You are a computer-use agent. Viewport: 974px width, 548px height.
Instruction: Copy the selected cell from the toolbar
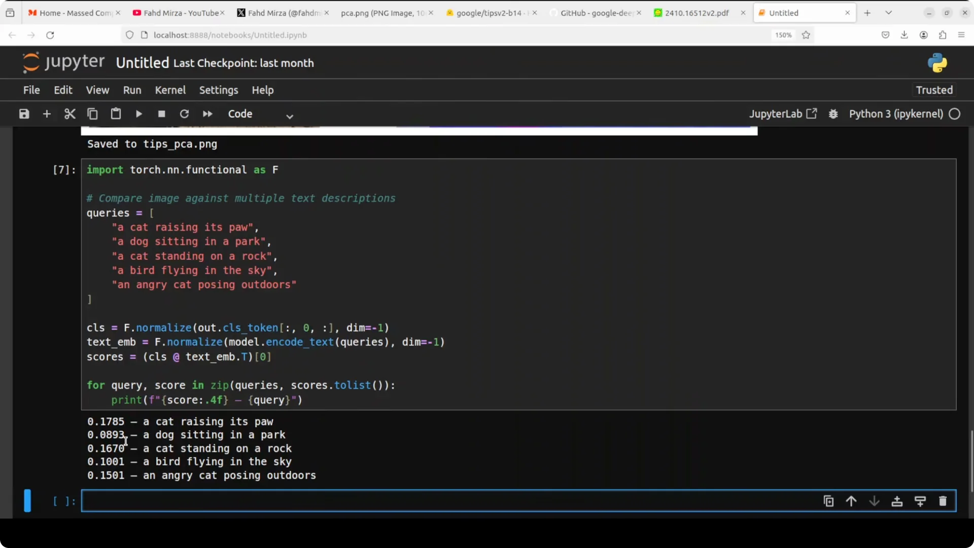[92, 114]
